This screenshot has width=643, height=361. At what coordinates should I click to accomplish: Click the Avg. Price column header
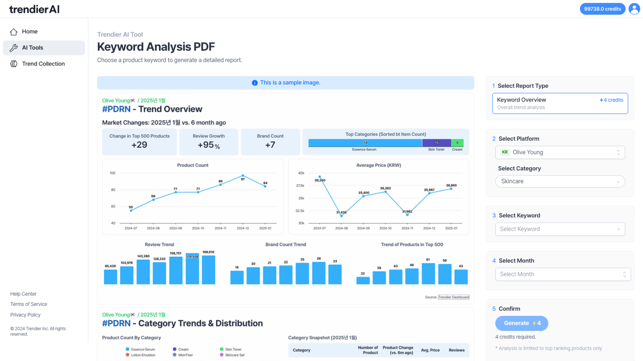pyautogui.click(x=430, y=350)
